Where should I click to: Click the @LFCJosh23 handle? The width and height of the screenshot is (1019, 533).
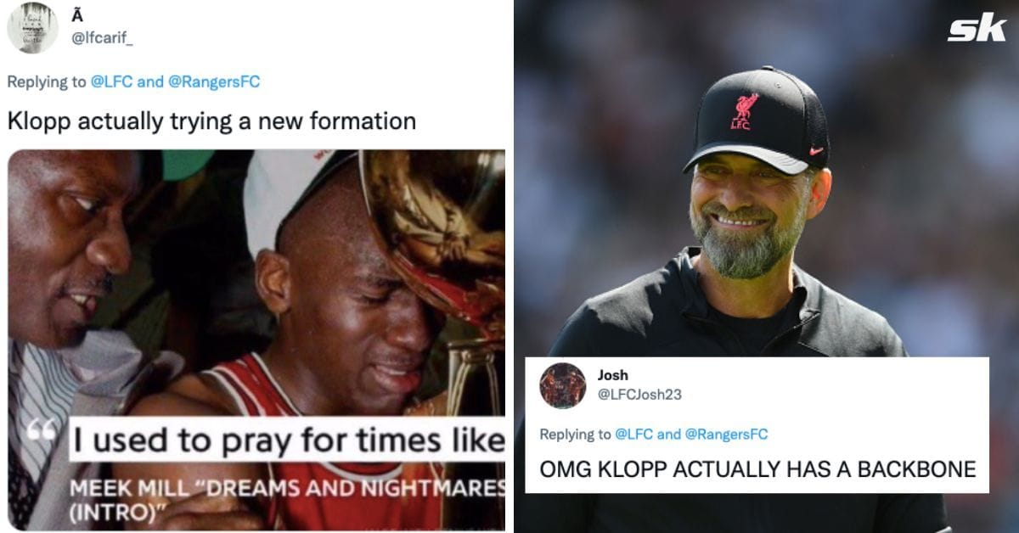point(639,395)
